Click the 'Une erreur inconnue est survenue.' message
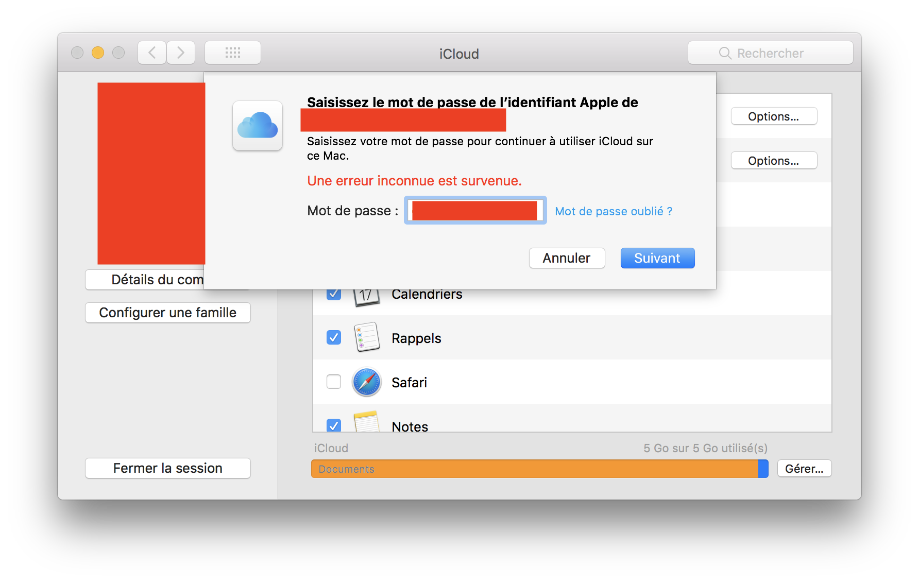Image resolution: width=919 pixels, height=582 pixels. (414, 181)
